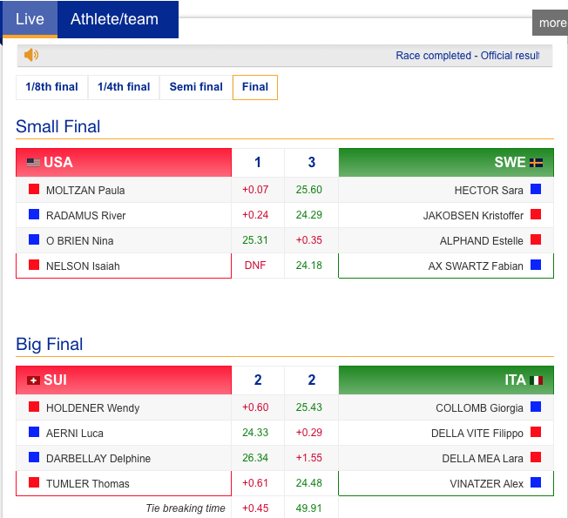Show the Semi final round

click(196, 87)
